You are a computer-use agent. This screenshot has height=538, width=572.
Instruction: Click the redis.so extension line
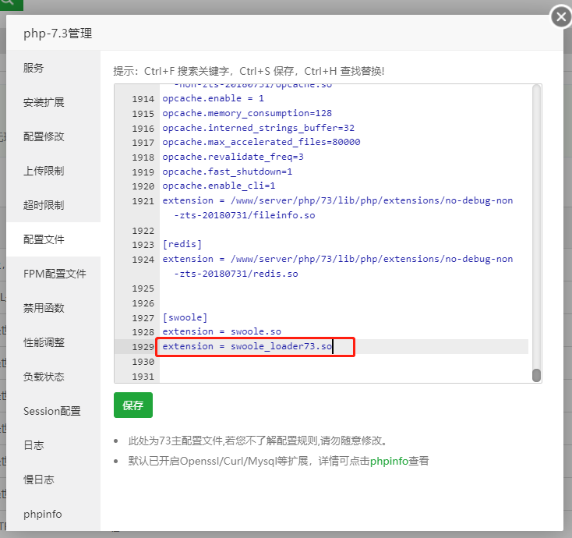pos(337,266)
